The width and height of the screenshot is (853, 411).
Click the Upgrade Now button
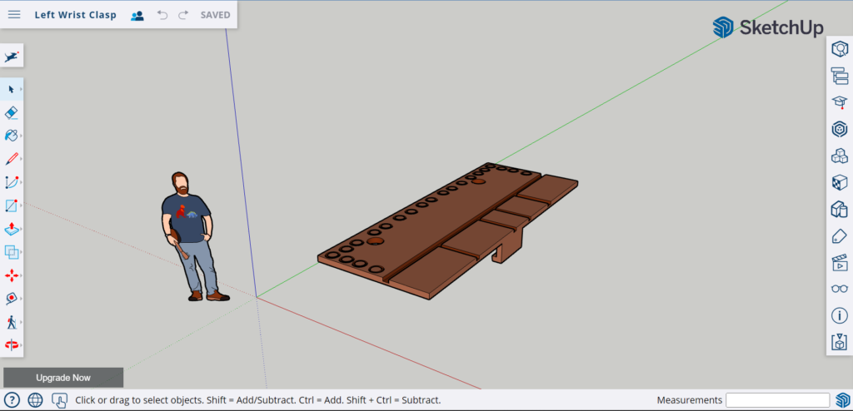(63, 378)
